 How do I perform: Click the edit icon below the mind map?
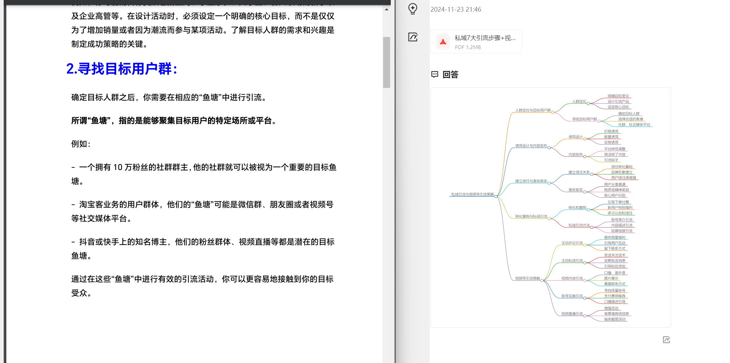pyautogui.click(x=666, y=340)
